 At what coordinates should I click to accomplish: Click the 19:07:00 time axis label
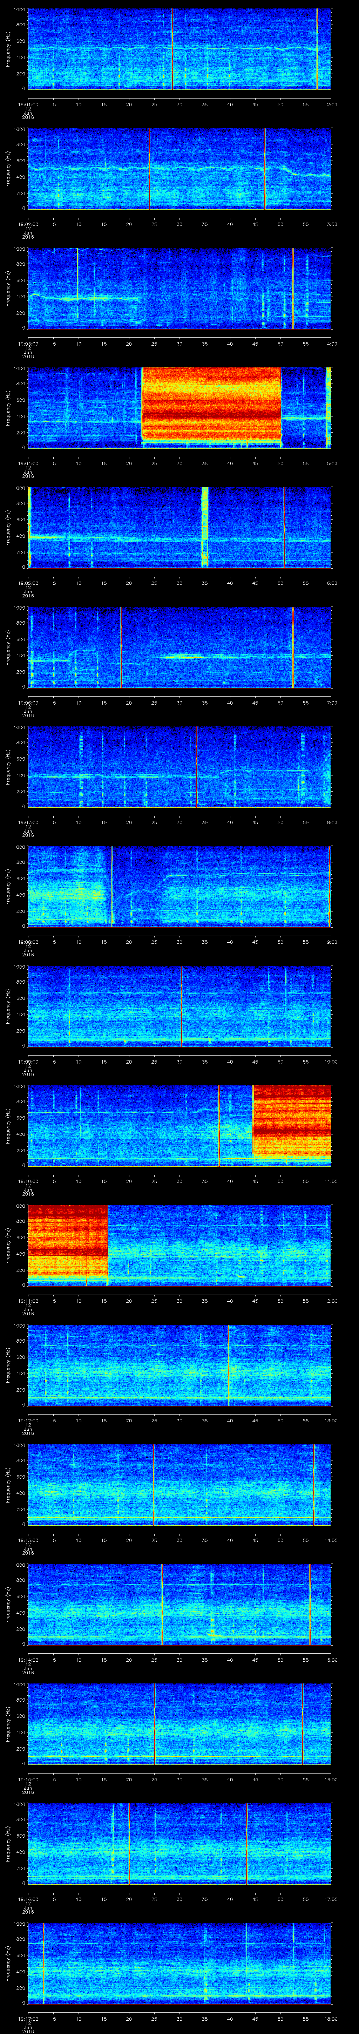click(28, 822)
